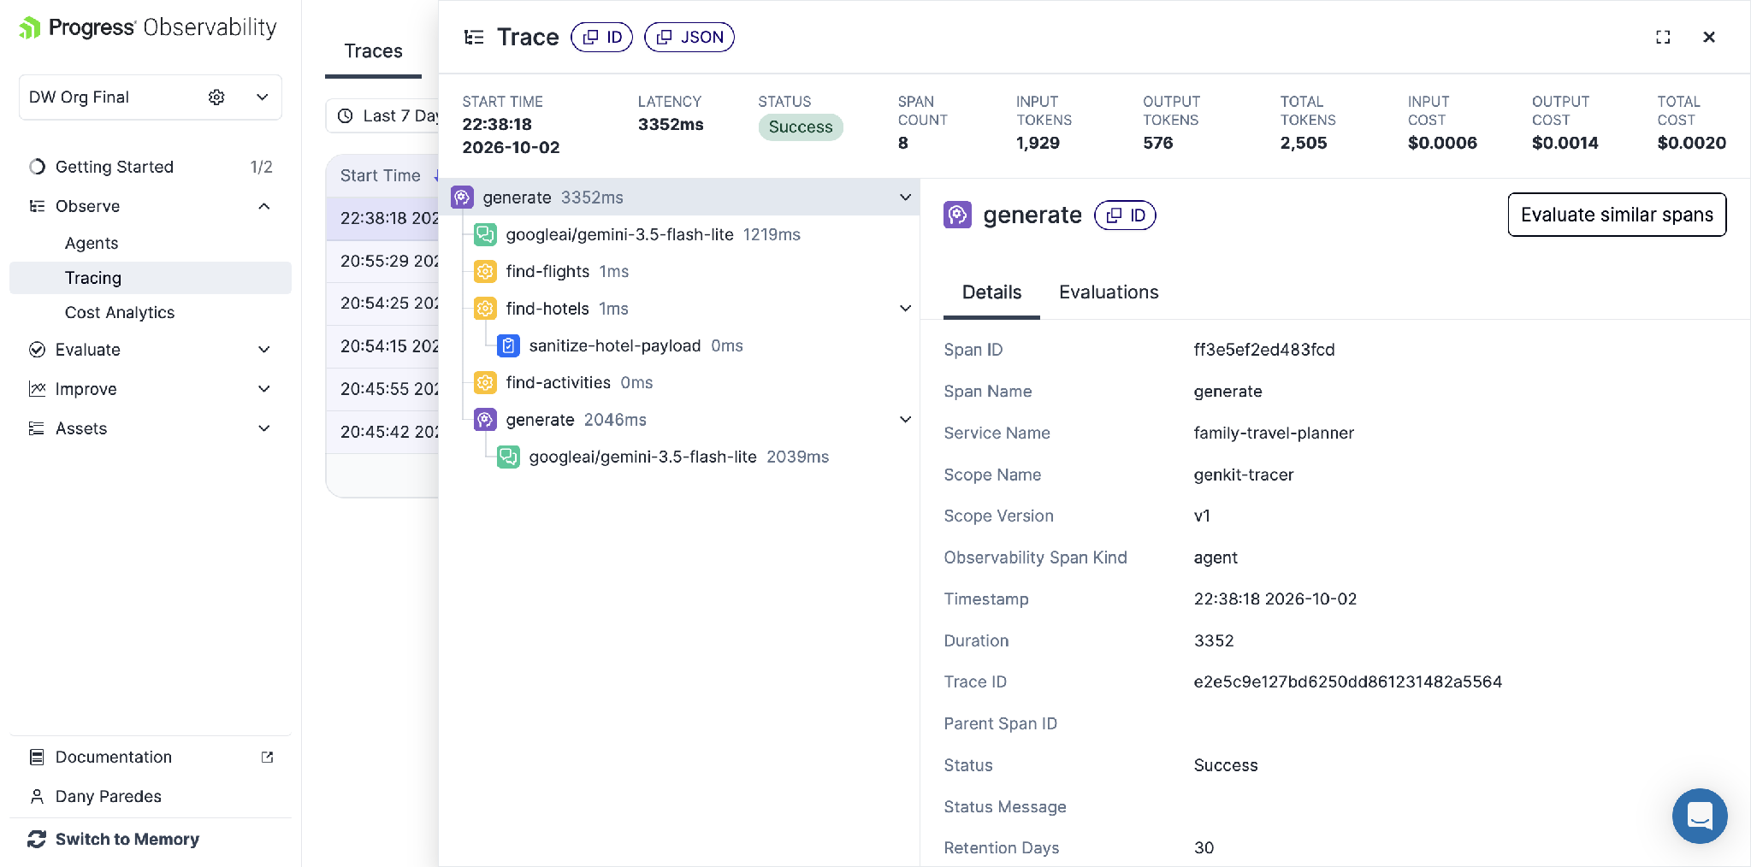Open Getting Started checklist

(x=151, y=167)
